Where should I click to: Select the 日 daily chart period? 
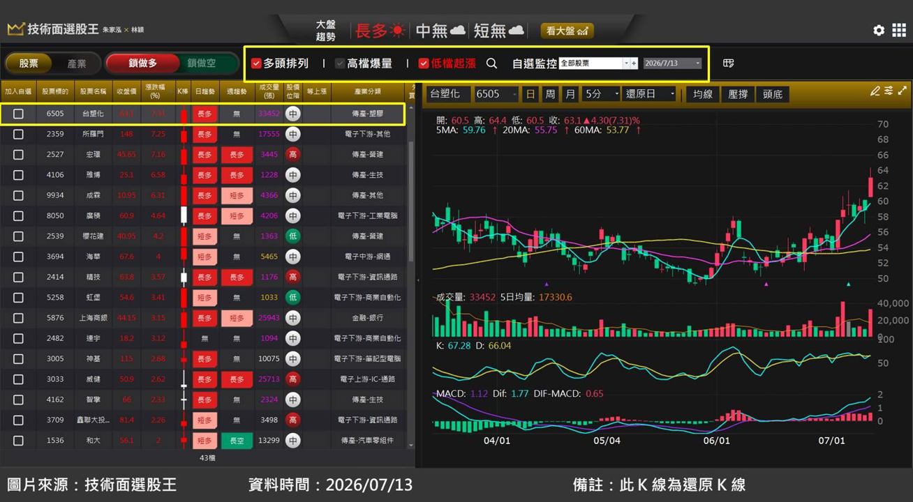tap(531, 93)
